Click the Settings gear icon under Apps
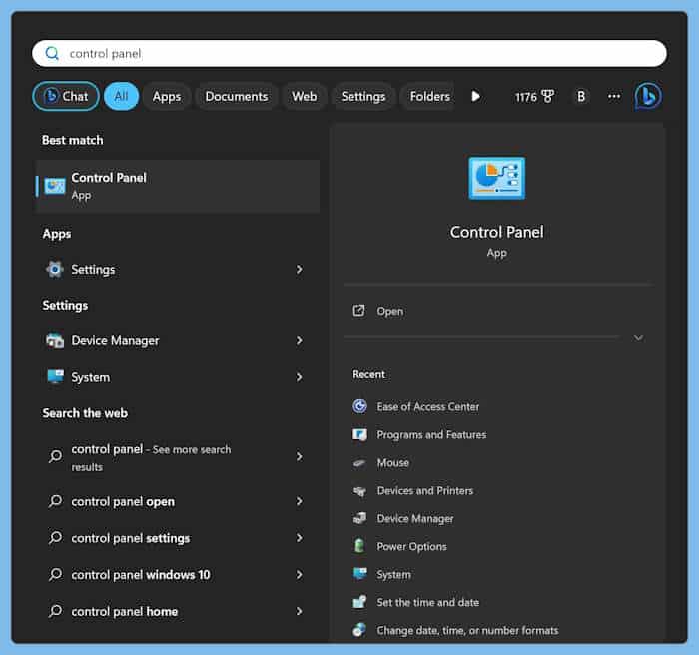This screenshot has width=699, height=655. click(55, 269)
